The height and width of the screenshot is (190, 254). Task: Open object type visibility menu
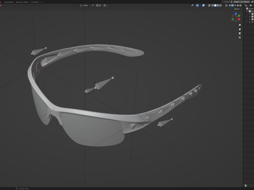click(193, 5)
